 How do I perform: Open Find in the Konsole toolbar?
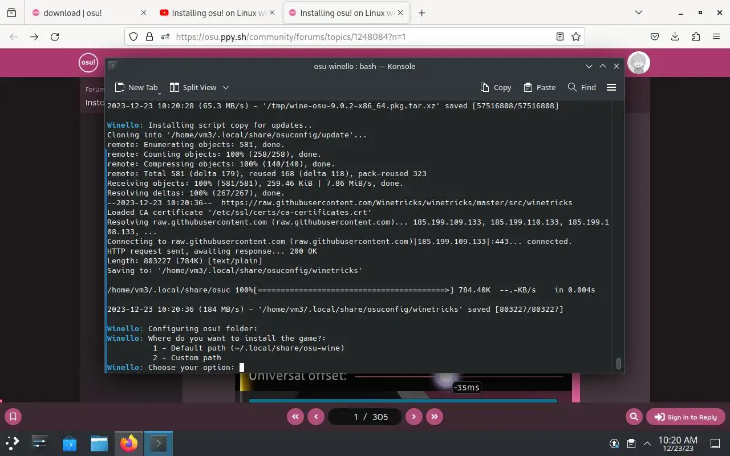coord(582,87)
